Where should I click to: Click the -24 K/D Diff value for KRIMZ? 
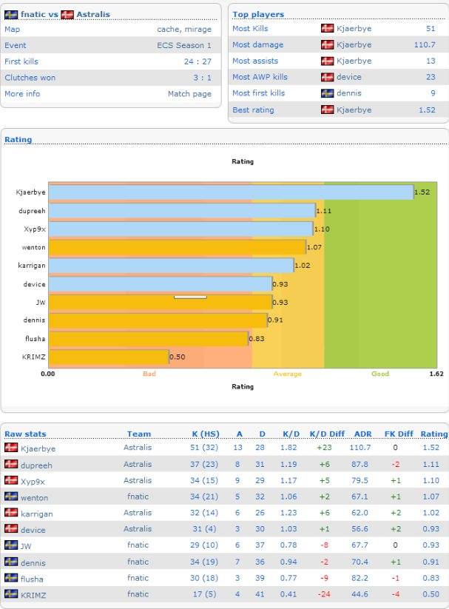click(x=324, y=594)
